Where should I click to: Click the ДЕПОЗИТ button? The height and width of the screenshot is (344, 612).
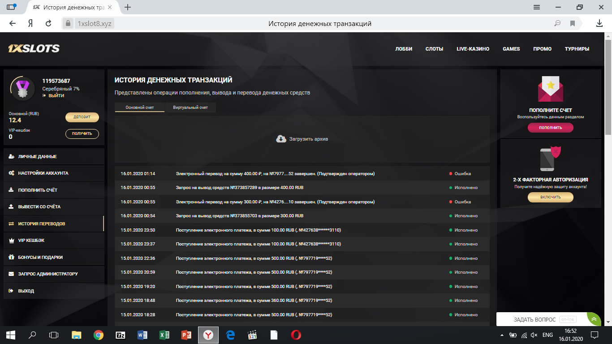tap(82, 117)
